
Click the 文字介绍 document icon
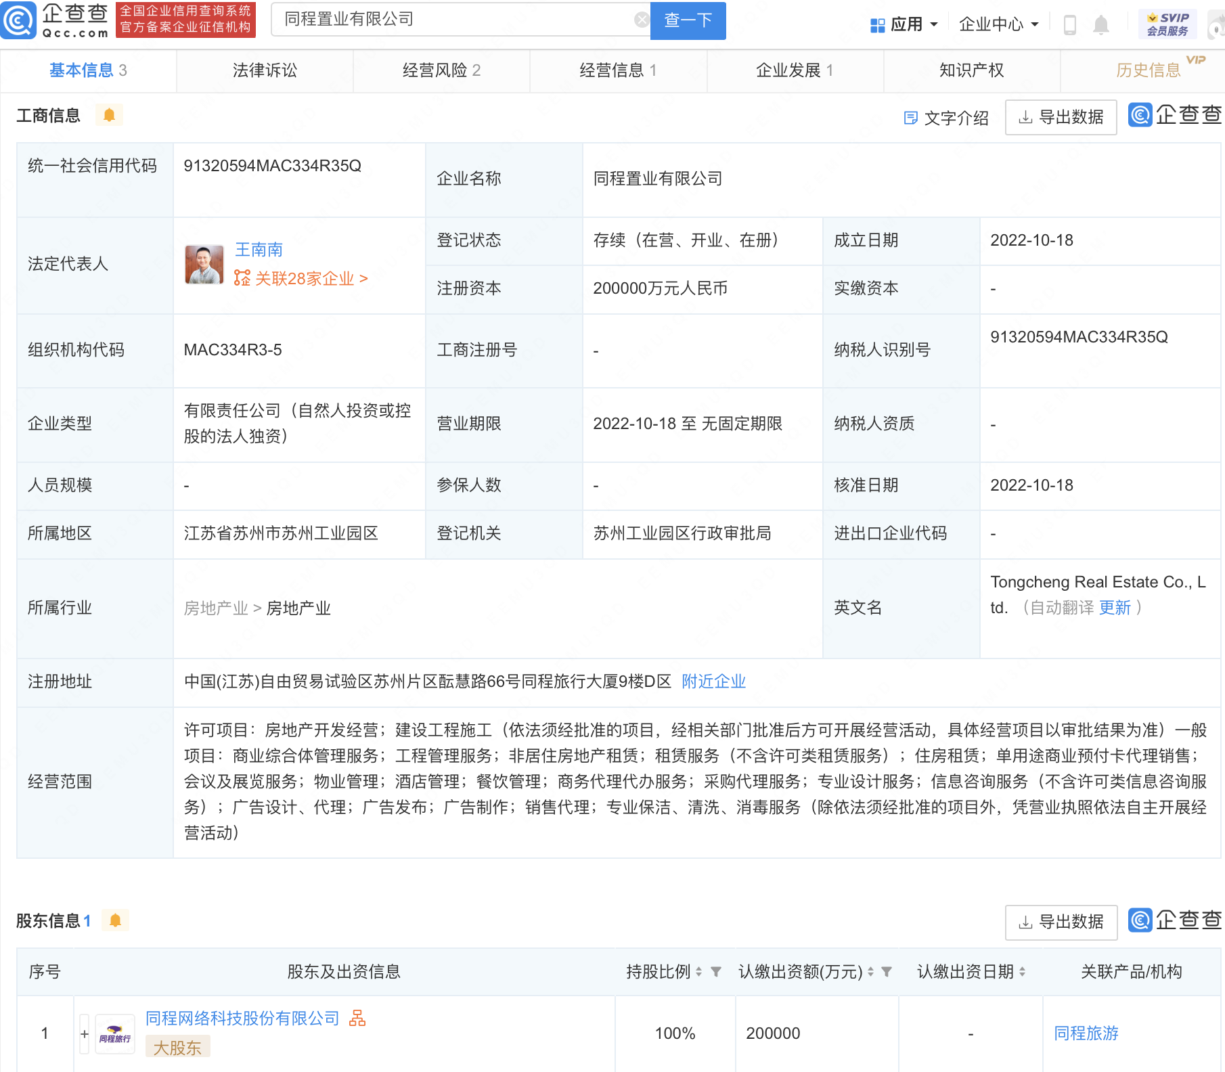click(x=911, y=118)
